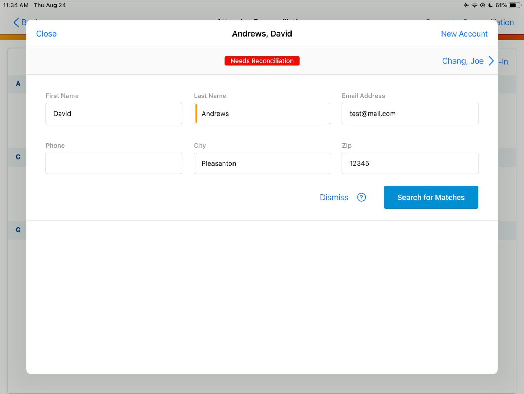Select section header C in background list
This screenshot has width=524, height=394.
coord(18,157)
